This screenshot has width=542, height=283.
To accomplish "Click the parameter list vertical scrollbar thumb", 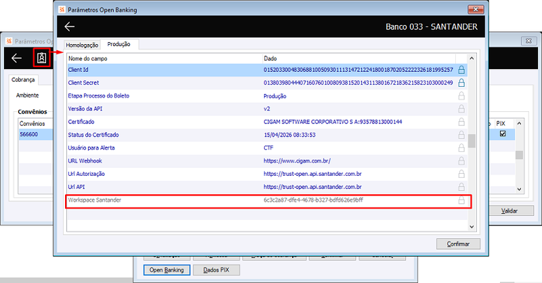I will click(x=472, y=141).
